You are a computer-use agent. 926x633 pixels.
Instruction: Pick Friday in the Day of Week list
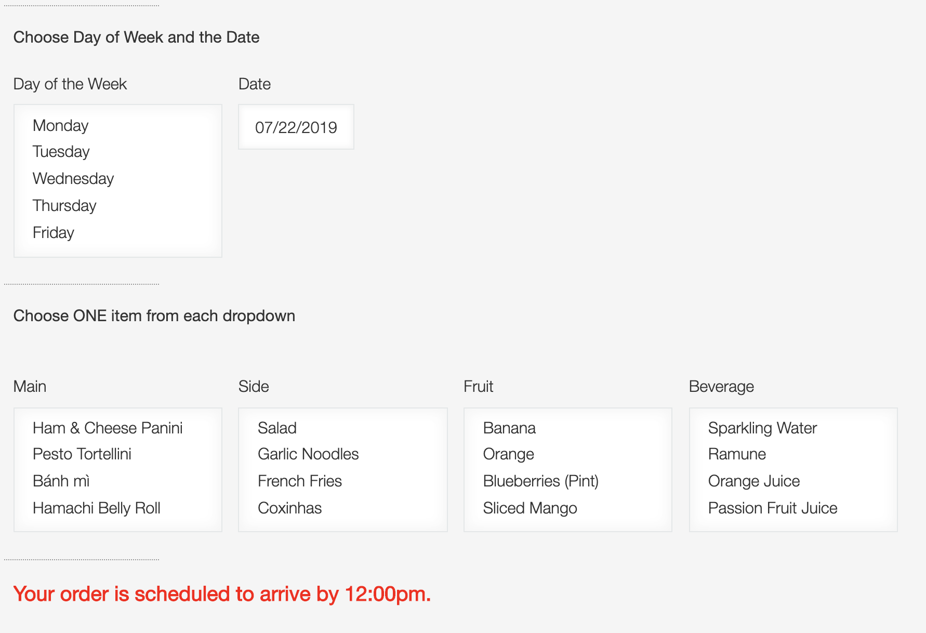[x=53, y=232]
